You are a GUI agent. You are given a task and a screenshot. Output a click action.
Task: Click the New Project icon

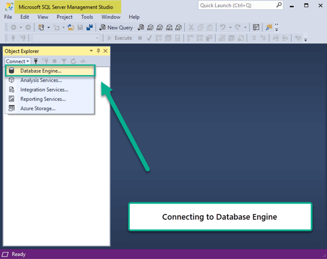(x=41, y=27)
